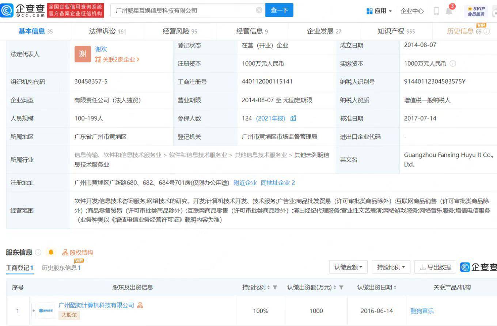Open the mobile phone icon in header

click(436, 11)
